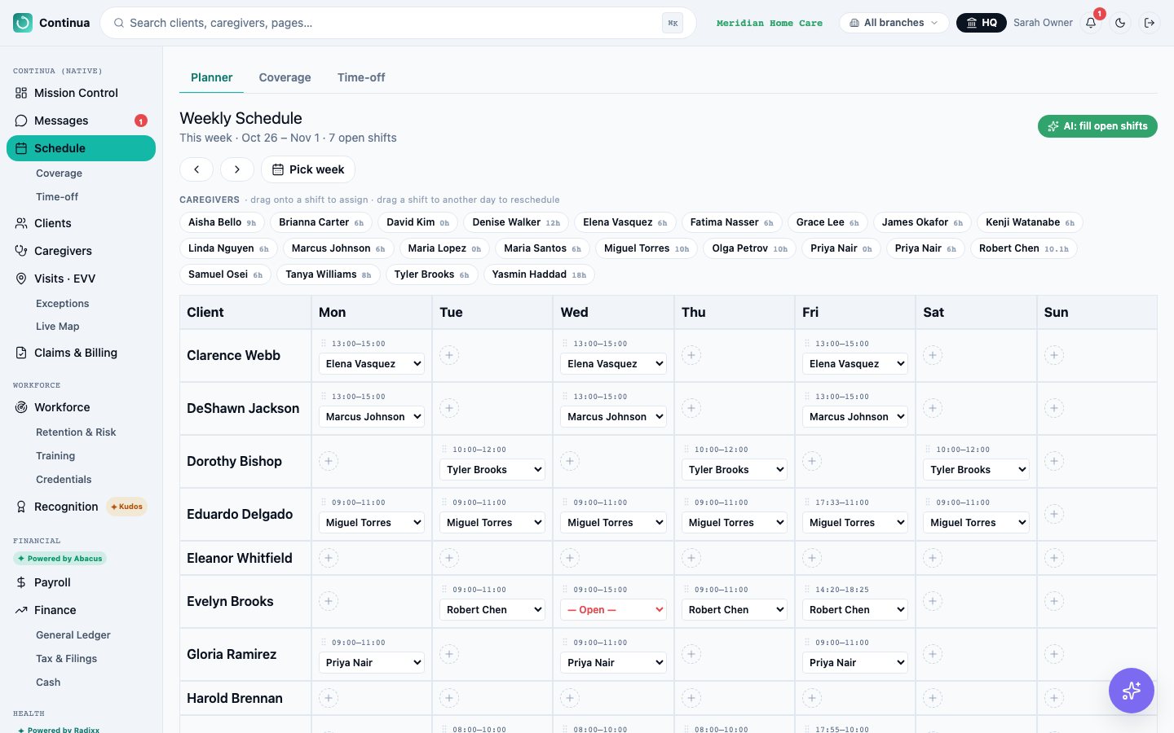The height and width of the screenshot is (733, 1174).
Task: Change caregiver for Eduardo Delgado Saturday shift
Action: tap(976, 523)
